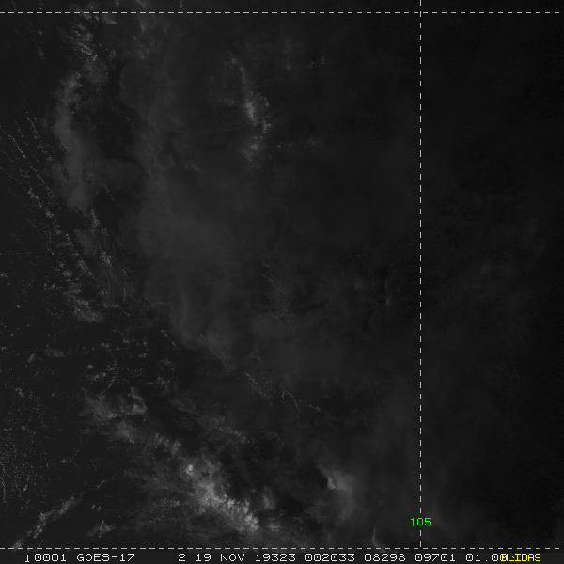Click the 01.00 resolution value

point(484,557)
